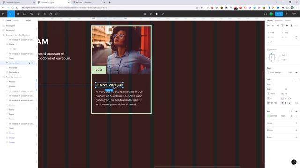Click the text align left icon
This screenshot has width=300, height=168.
click(268, 103)
